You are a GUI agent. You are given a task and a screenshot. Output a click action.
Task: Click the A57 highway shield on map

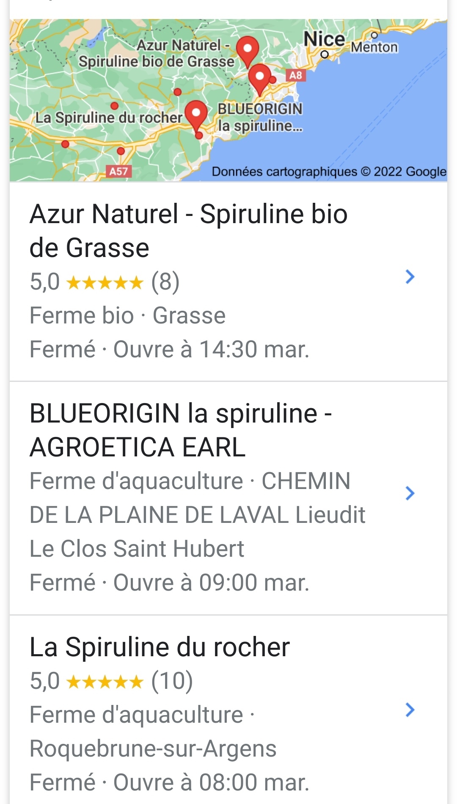[118, 171]
